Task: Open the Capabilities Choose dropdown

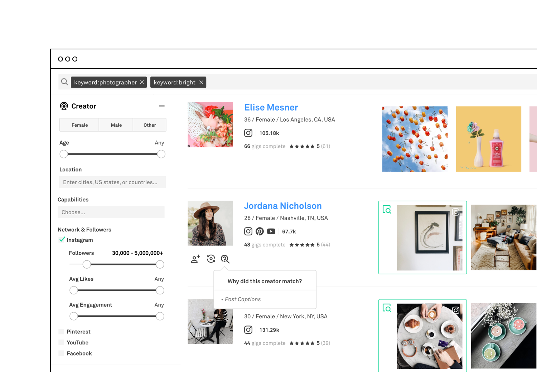Action: (111, 212)
